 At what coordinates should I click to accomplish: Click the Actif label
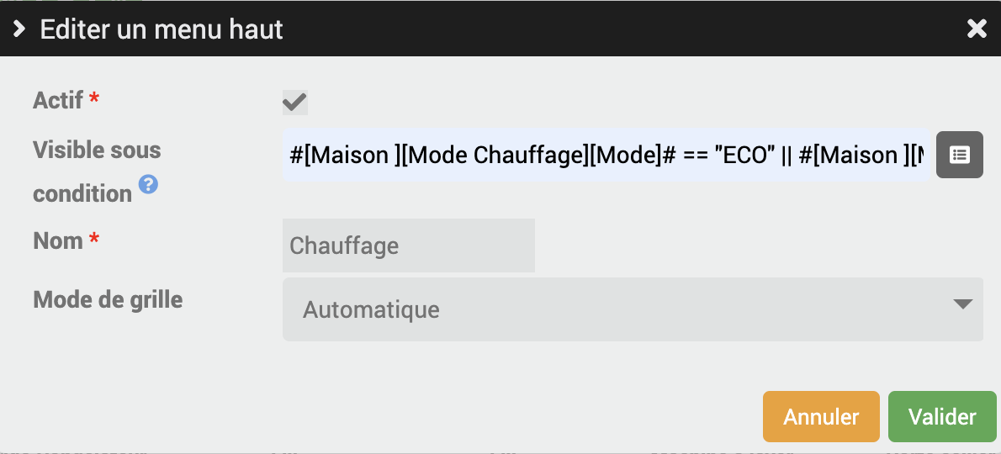point(58,100)
